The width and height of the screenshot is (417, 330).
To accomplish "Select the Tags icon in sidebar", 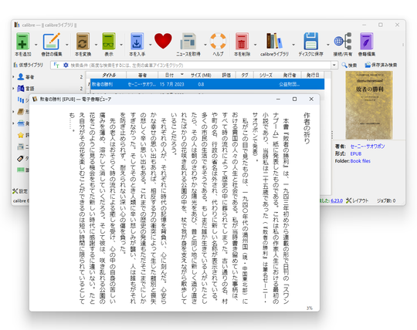I will 21,159.
